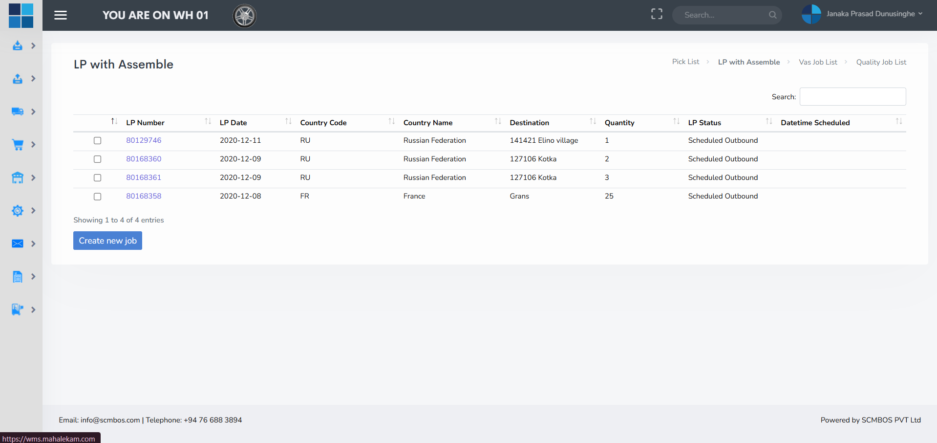Image resolution: width=937 pixels, height=443 pixels.
Task: Expand the forklift sidebar menu chevron
Action: pyautogui.click(x=33, y=310)
